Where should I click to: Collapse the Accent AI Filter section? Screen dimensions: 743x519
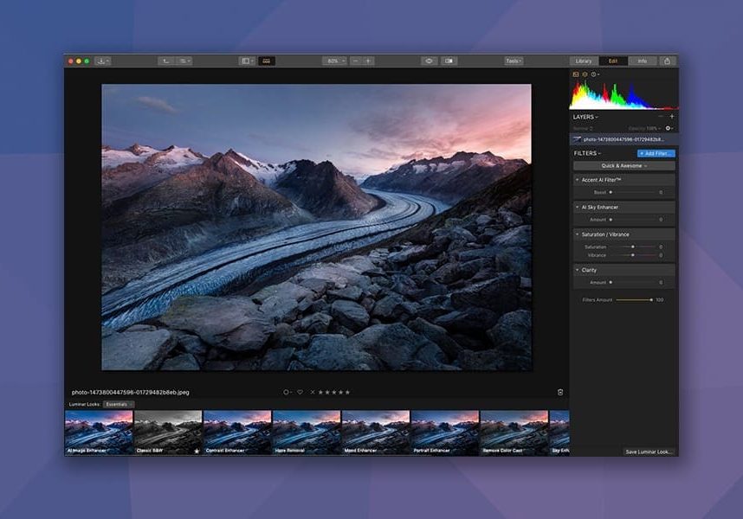tap(577, 180)
